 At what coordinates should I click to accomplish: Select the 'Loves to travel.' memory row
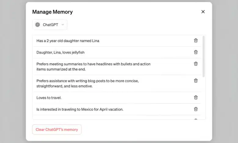click(x=117, y=98)
